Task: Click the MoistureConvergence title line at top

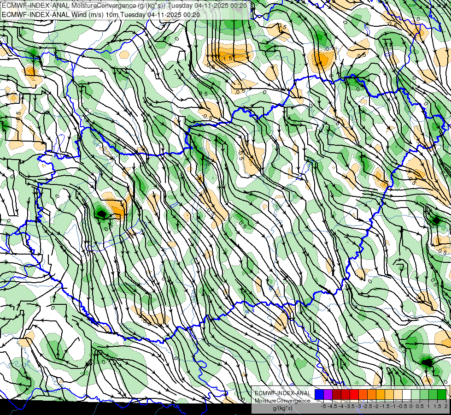Action: [124, 5]
